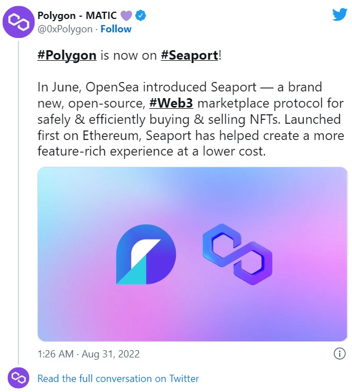The width and height of the screenshot is (352, 392).
Task: Click the Twitter bird logo
Action: tap(339, 15)
